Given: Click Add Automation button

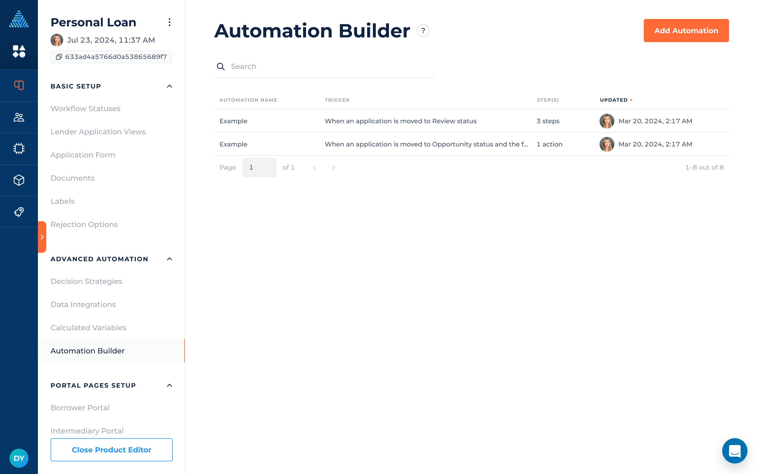Looking at the screenshot, I should [x=686, y=31].
